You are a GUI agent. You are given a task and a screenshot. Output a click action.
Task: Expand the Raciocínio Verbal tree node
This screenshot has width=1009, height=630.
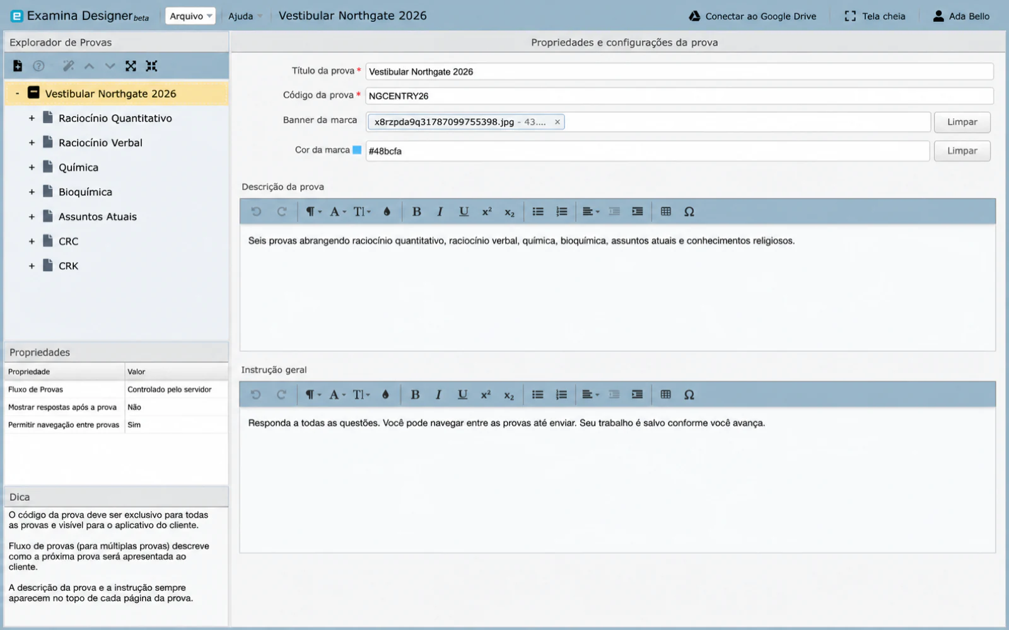(x=32, y=142)
